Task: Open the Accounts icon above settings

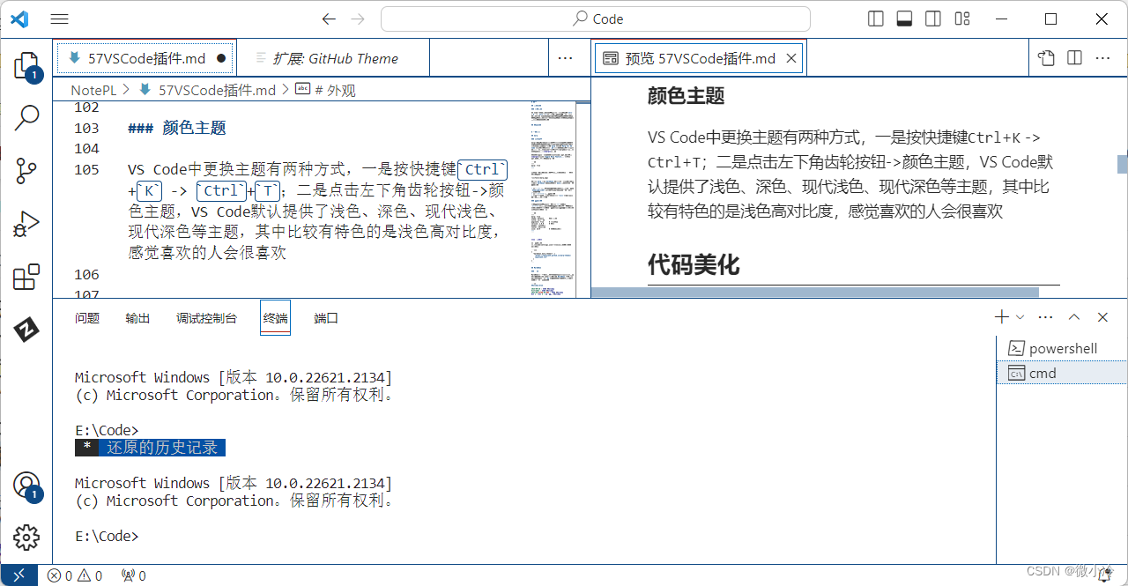Action: (x=26, y=486)
